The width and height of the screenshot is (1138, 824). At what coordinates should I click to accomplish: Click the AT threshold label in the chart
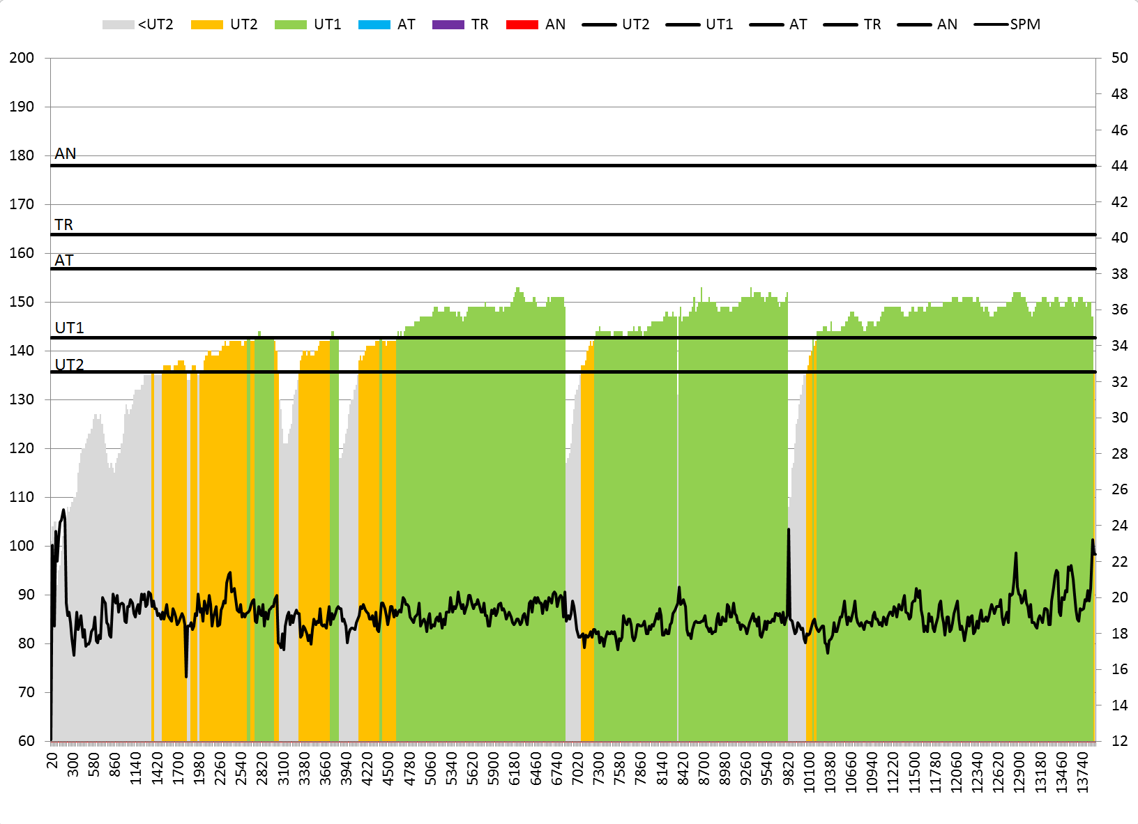pyautogui.click(x=64, y=260)
